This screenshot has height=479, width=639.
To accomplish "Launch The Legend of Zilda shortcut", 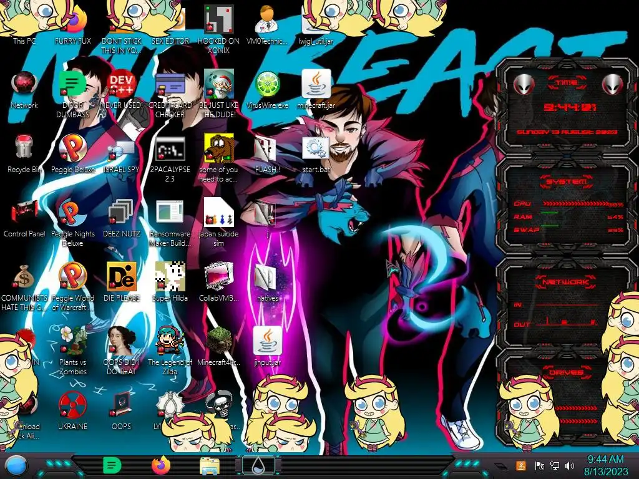I will [170, 341].
